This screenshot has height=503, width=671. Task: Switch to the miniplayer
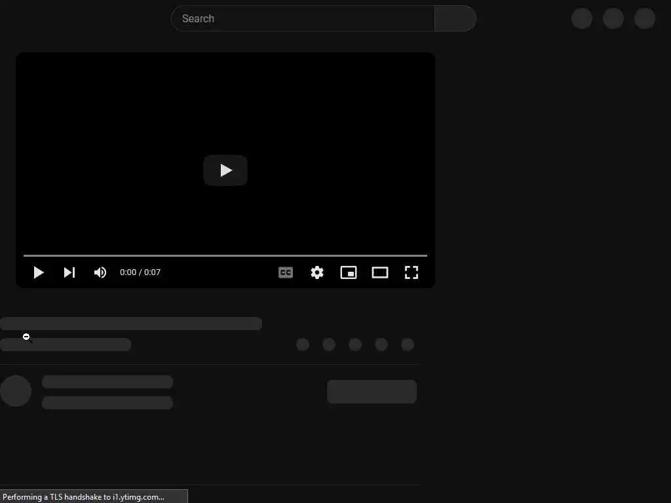click(x=349, y=272)
